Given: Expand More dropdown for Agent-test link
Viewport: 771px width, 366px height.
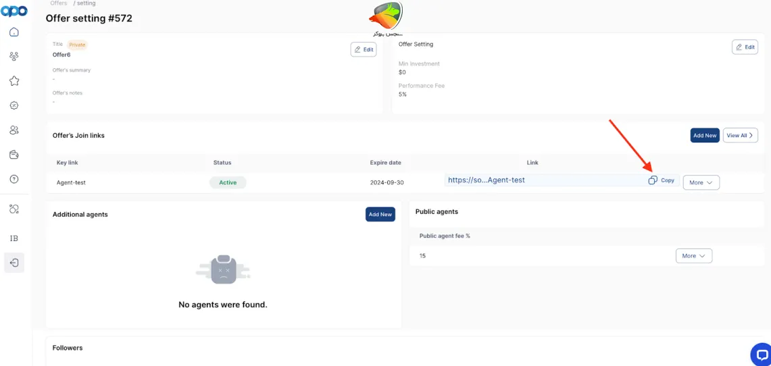Looking at the screenshot, I should click(701, 182).
